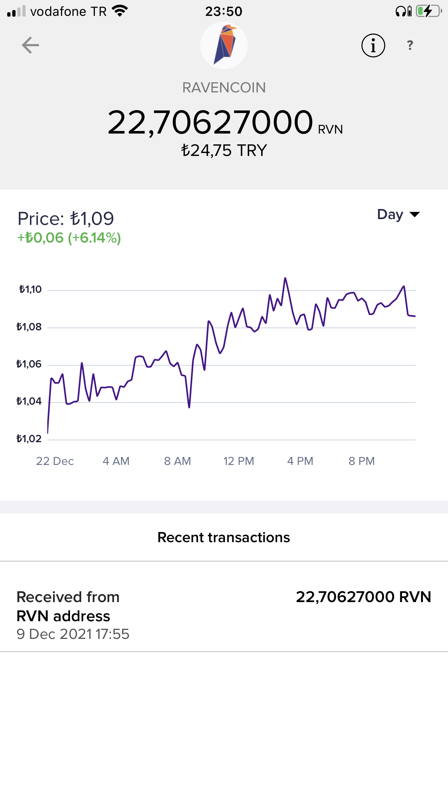
Task: Tap the battery charging indicator
Action: click(429, 11)
